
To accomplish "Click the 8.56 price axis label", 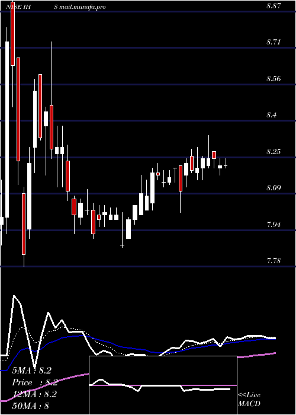I will tap(274, 79).
